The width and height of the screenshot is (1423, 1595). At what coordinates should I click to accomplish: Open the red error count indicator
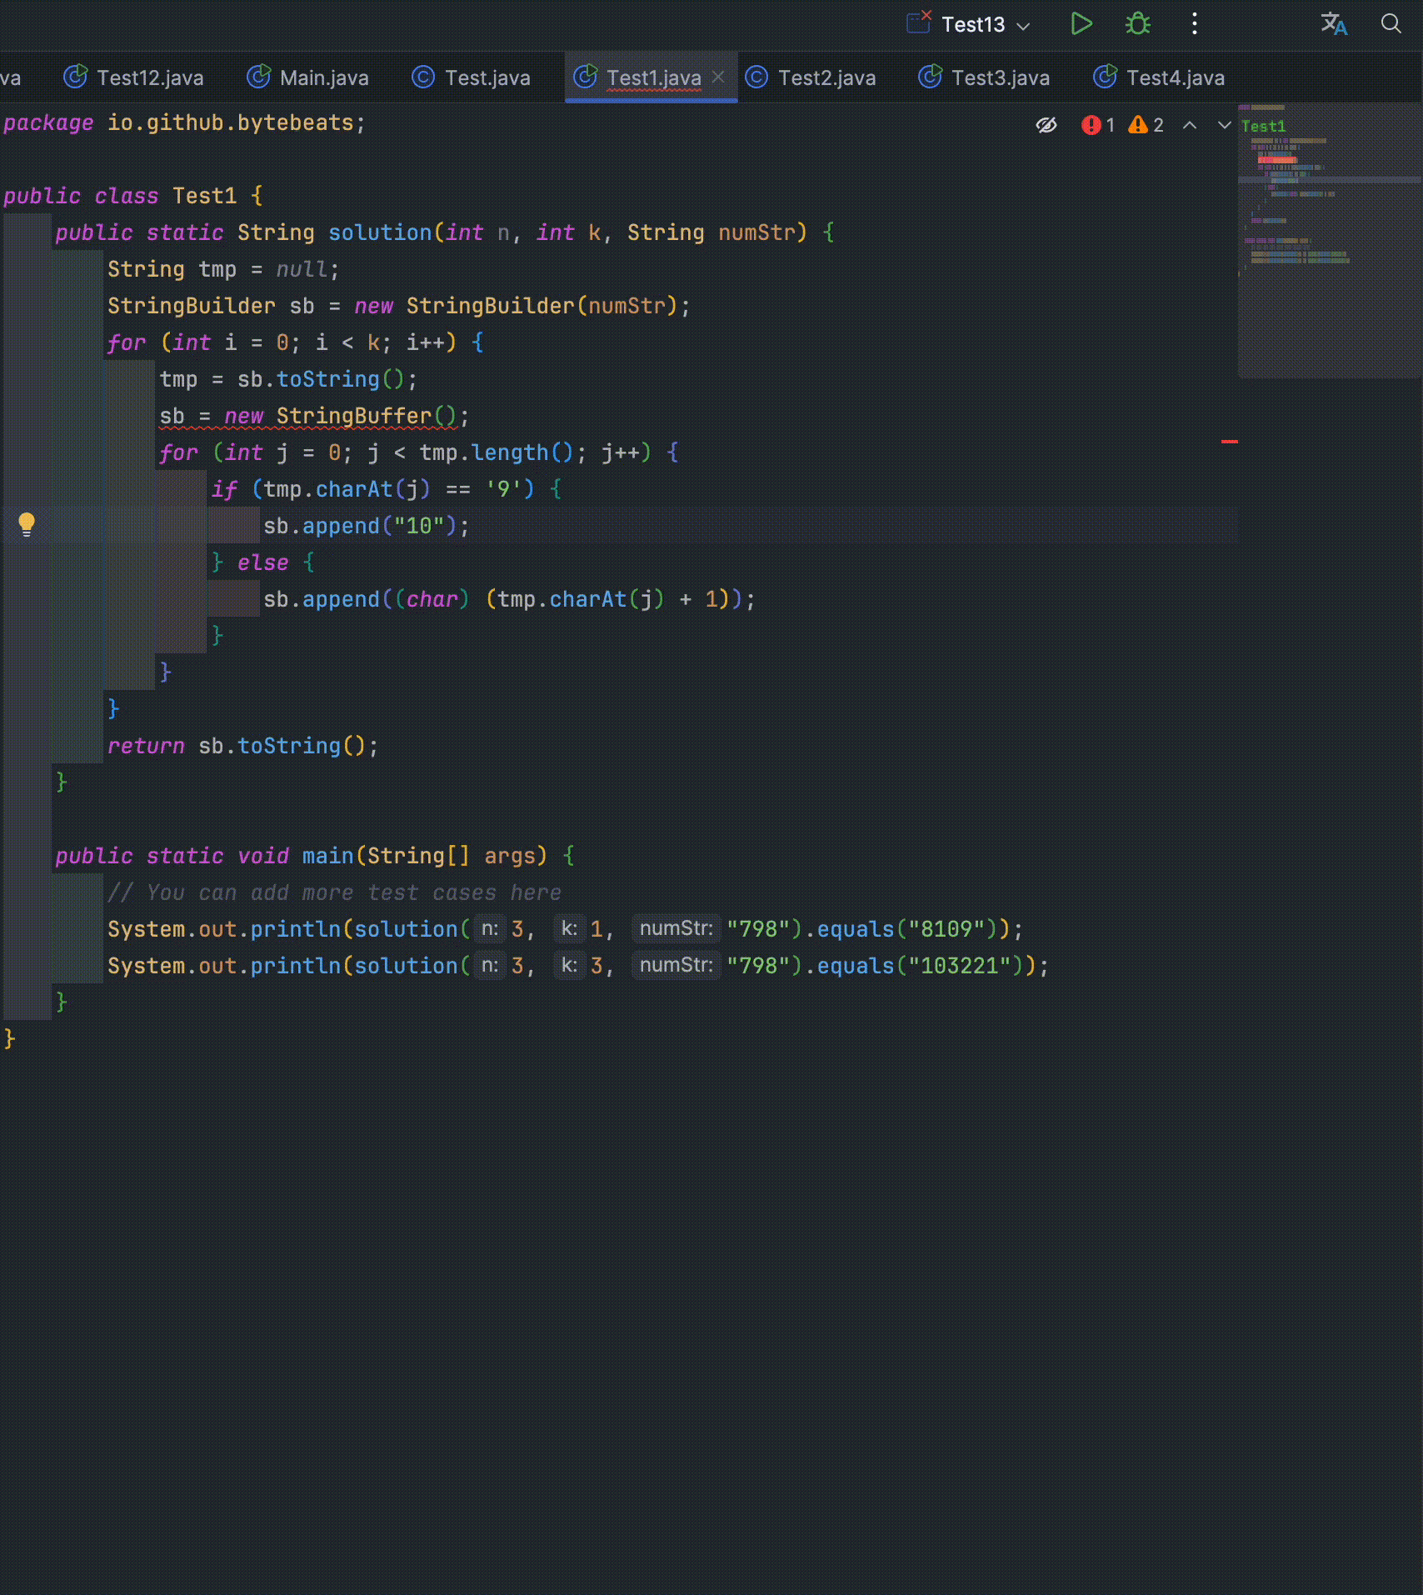(1096, 125)
